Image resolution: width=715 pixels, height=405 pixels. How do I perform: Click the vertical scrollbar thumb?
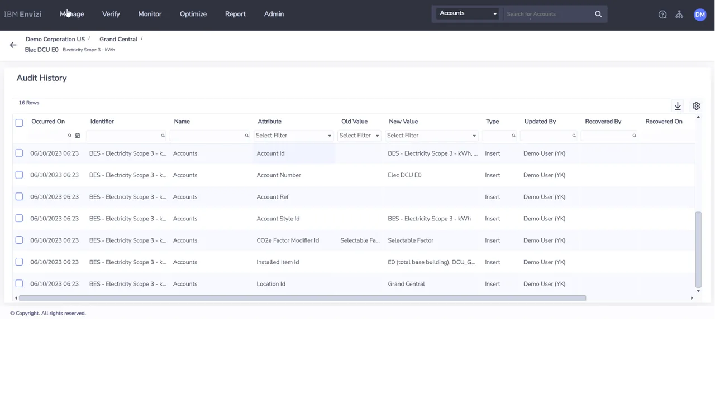click(x=698, y=249)
